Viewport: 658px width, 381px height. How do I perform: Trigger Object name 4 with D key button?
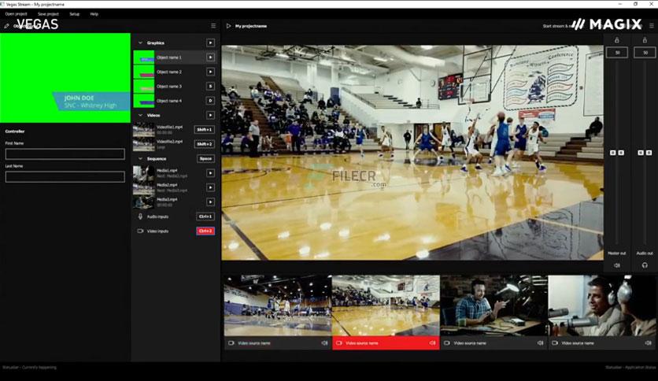click(x=210, y=101)
